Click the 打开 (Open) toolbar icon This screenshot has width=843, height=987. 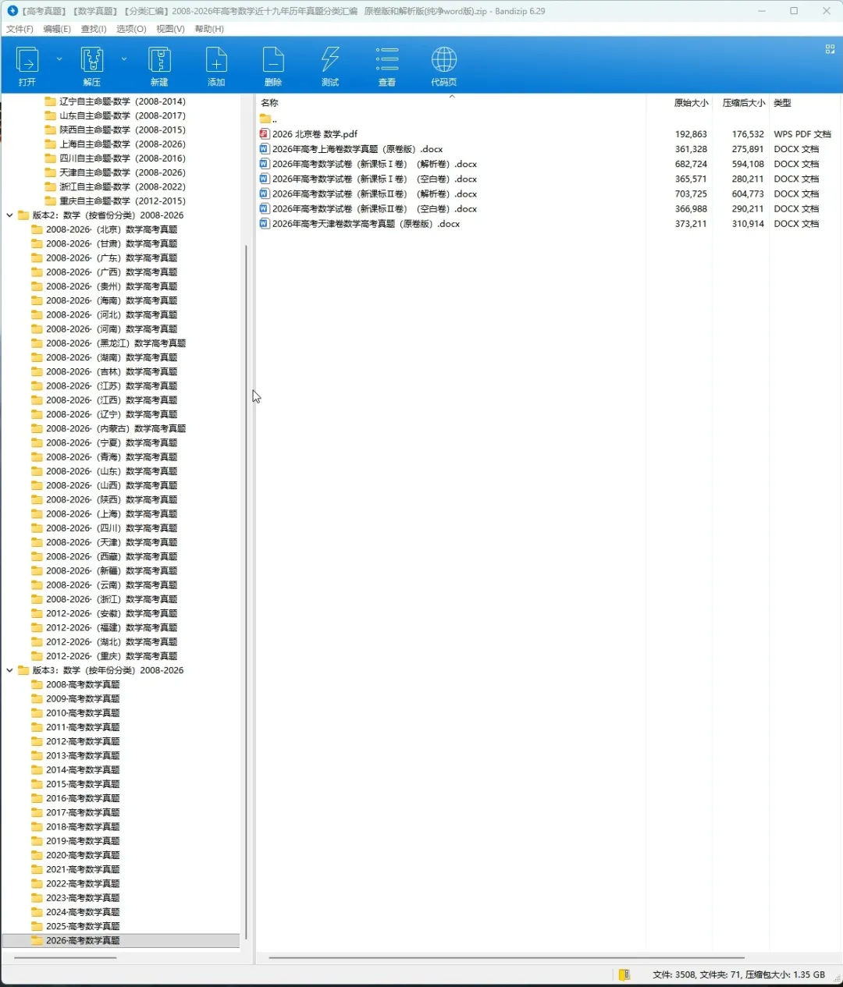27,60
